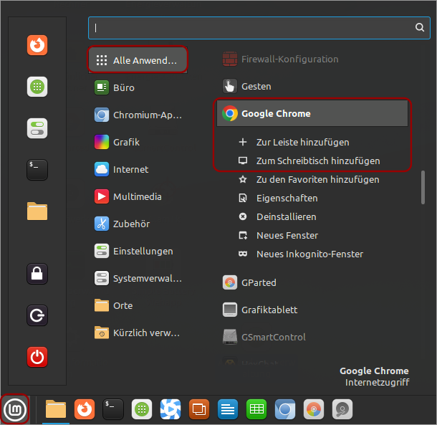Lock the screen with the padlock icon

coord(37,274)
